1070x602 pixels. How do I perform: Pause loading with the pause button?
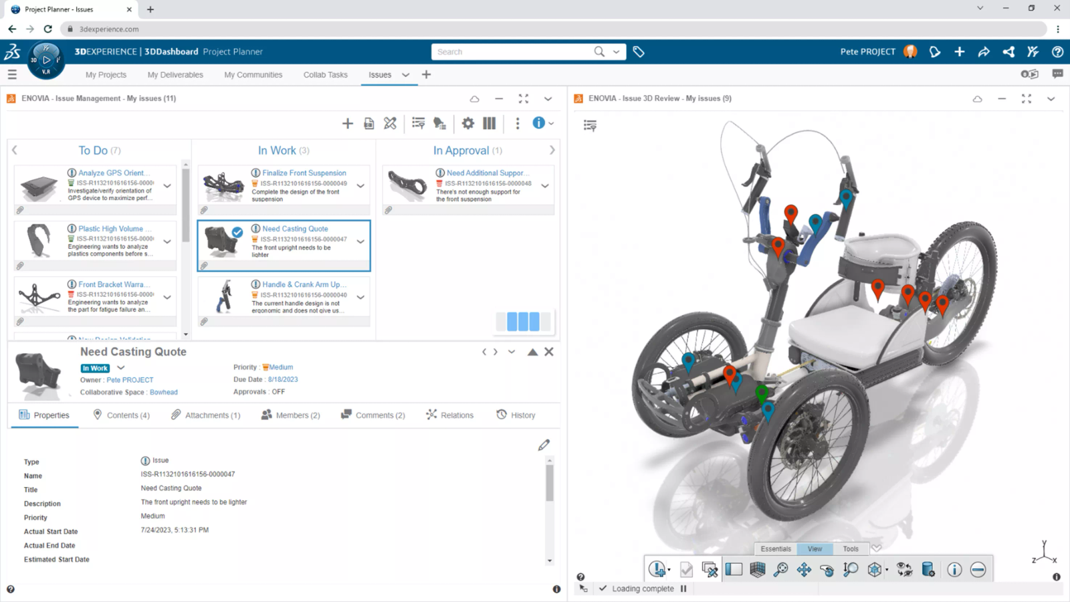tap(683, 589)
